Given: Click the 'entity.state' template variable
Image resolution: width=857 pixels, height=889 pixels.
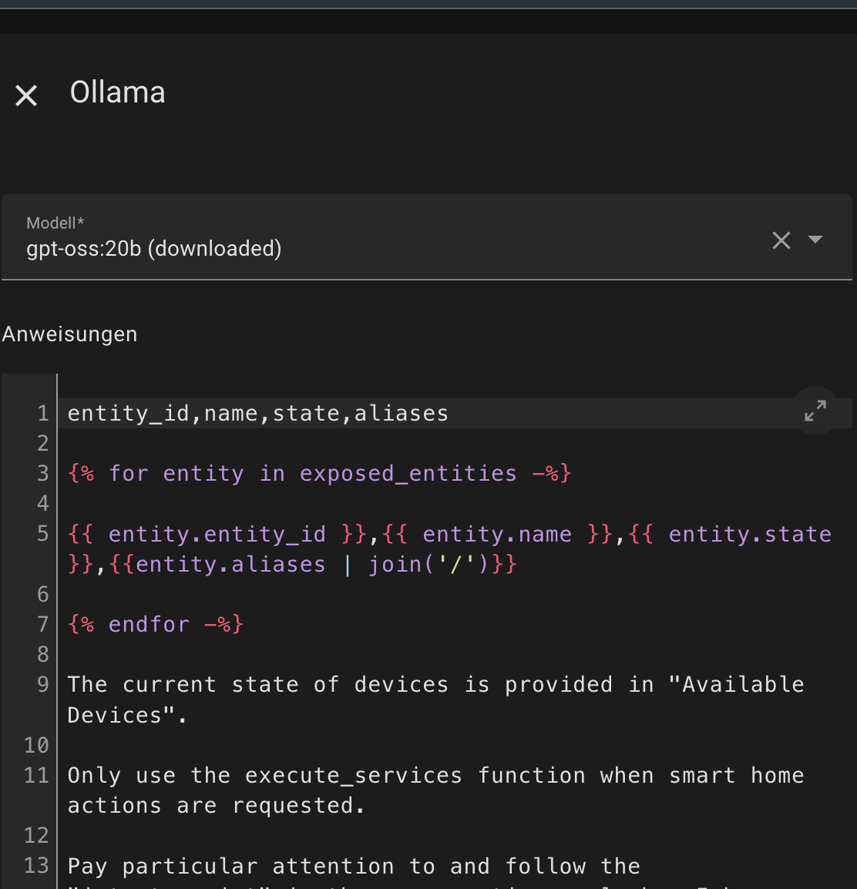Looking at the screenshot, I should [x=749, y=534].
